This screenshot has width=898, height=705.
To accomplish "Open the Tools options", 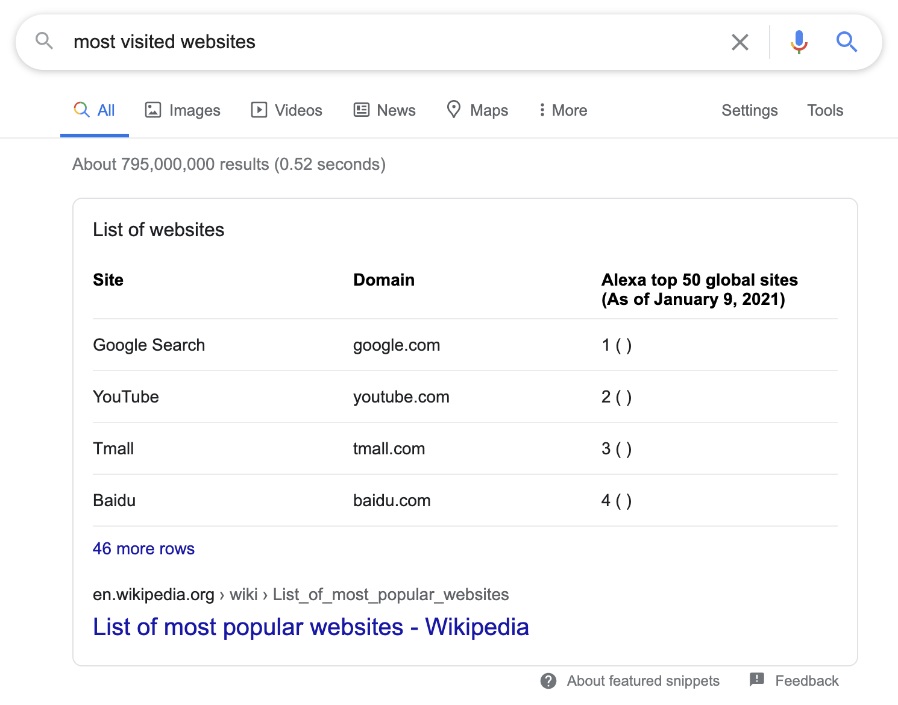I will [825, 110].
